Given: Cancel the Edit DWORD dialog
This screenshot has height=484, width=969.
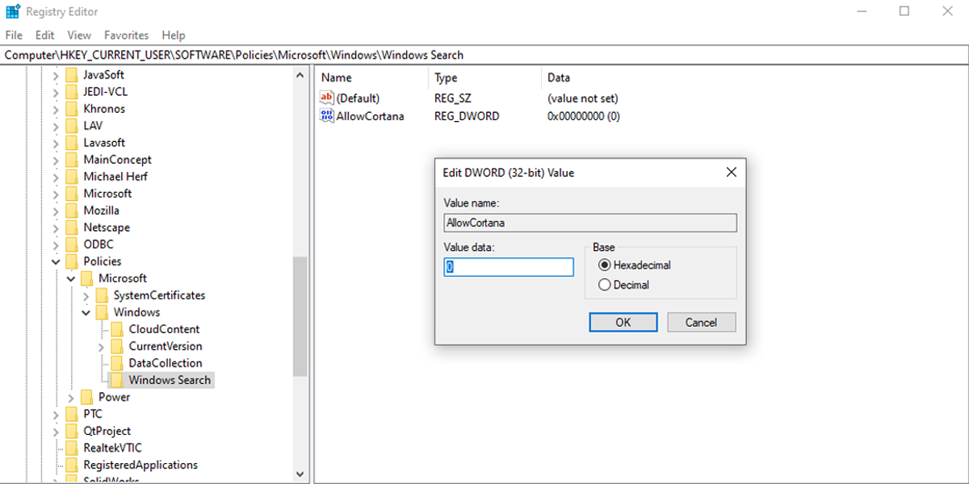Looking at the screenshot, I should [701, 323].
